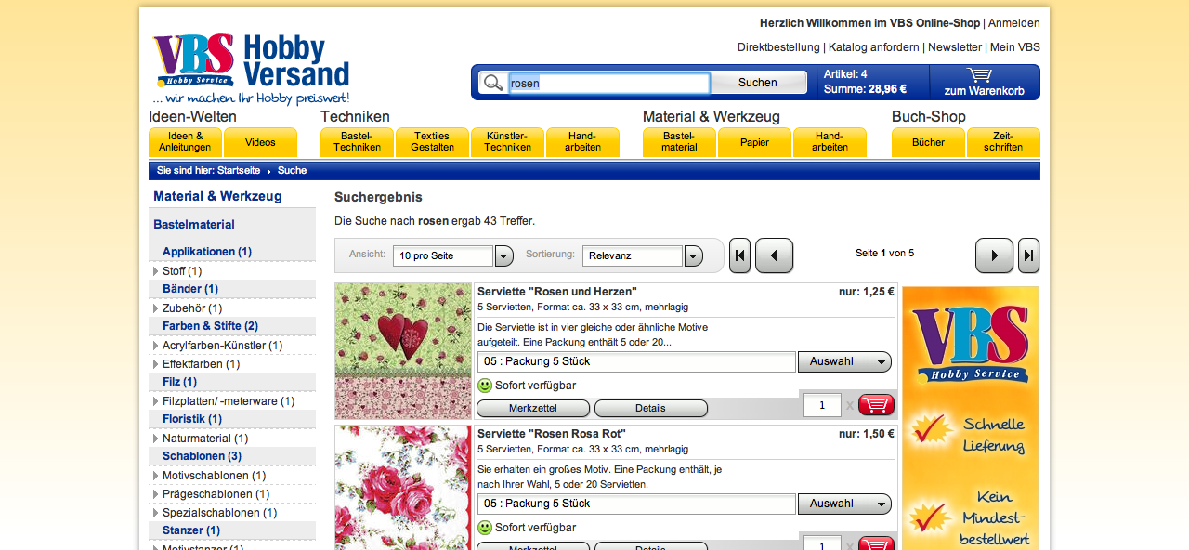Click the quantity field for "Rosen und Herzen"
Image resolution: width=1189 pixels, height=550 pixels.
[821, 405]
